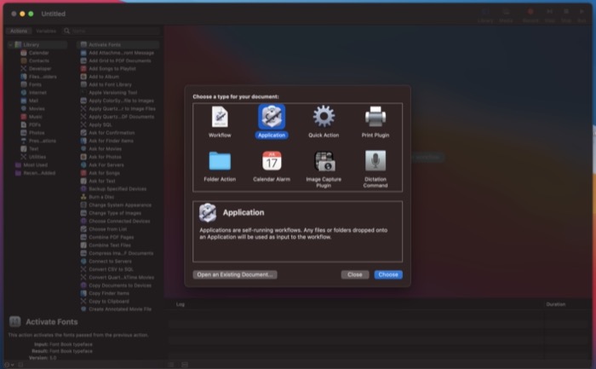Collapse the Library disclosure triangle
The height and width of the screenshot is (369, 596).
click(x=10, y=45)
